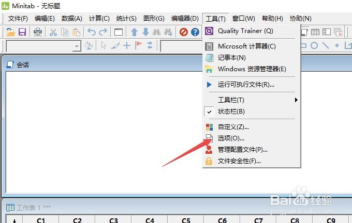Select 管理配置文件(P)...

(252, 150)
